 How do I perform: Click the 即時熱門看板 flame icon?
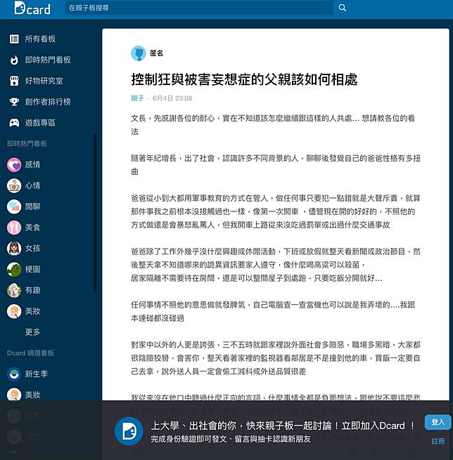point(14,60)
